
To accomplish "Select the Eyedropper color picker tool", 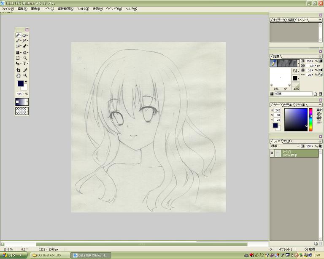I will pos(25,70).
